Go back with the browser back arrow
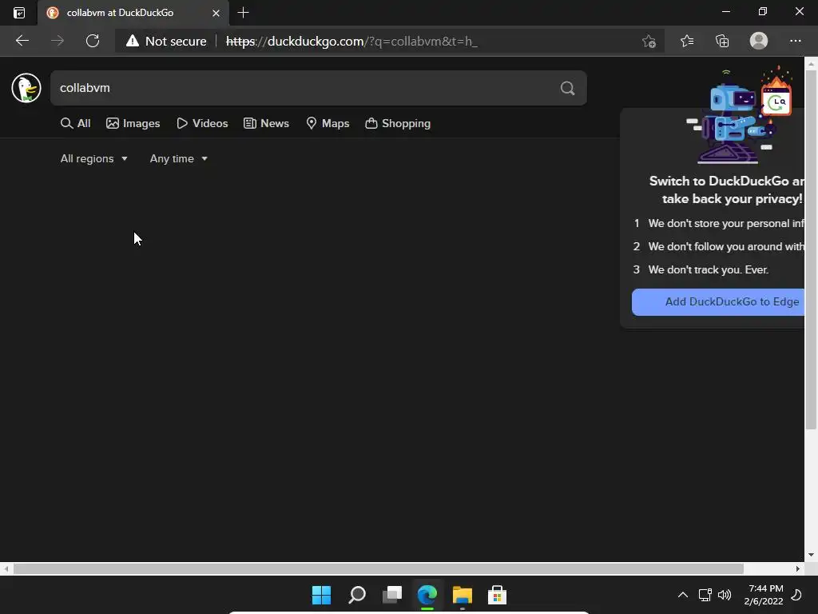Screen dimensions: 818x614 coord(22,41)
